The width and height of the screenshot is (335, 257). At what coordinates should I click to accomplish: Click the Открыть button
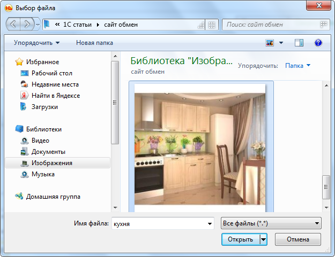pos(240,239)
